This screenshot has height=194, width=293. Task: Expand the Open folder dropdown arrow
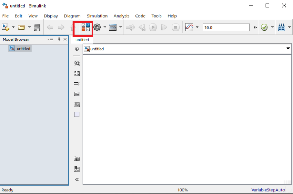[x=29, y=27]
